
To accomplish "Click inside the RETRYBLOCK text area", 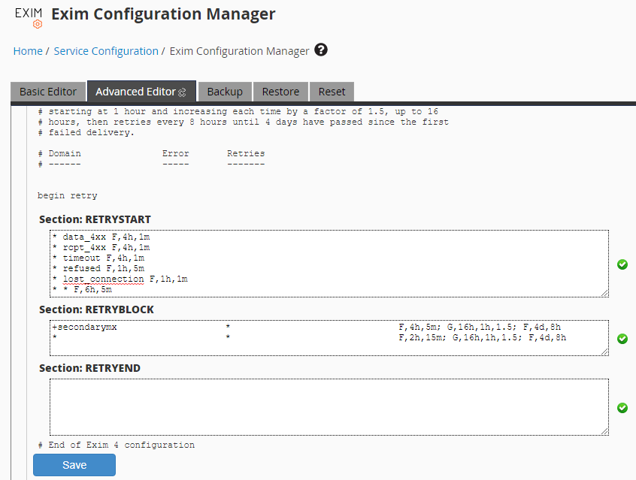I will [x=329, y=338].
